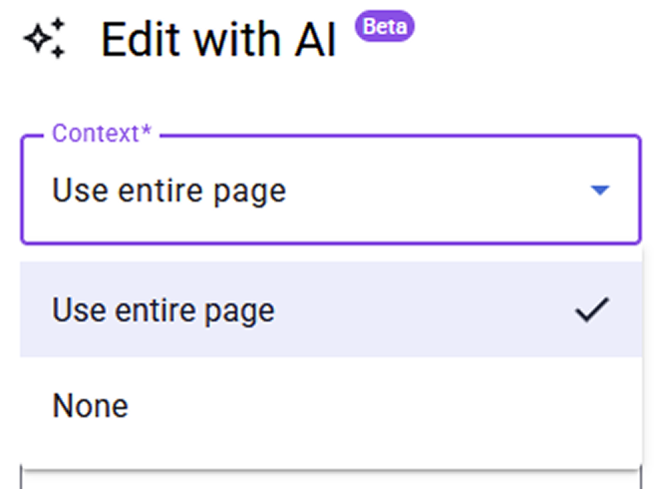Click the AI sparkle icon
Screen dimensions: 664x489
(45, 39)
